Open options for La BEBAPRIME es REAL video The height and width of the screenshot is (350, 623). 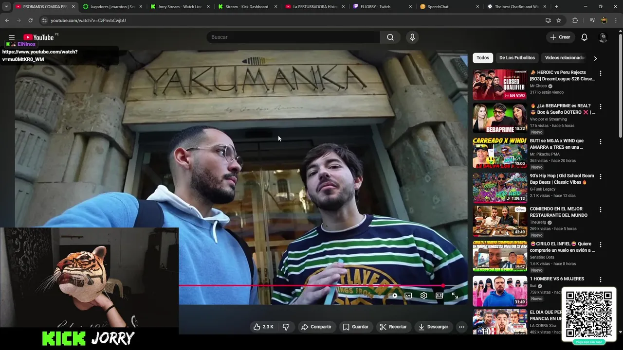pos(601,106)
